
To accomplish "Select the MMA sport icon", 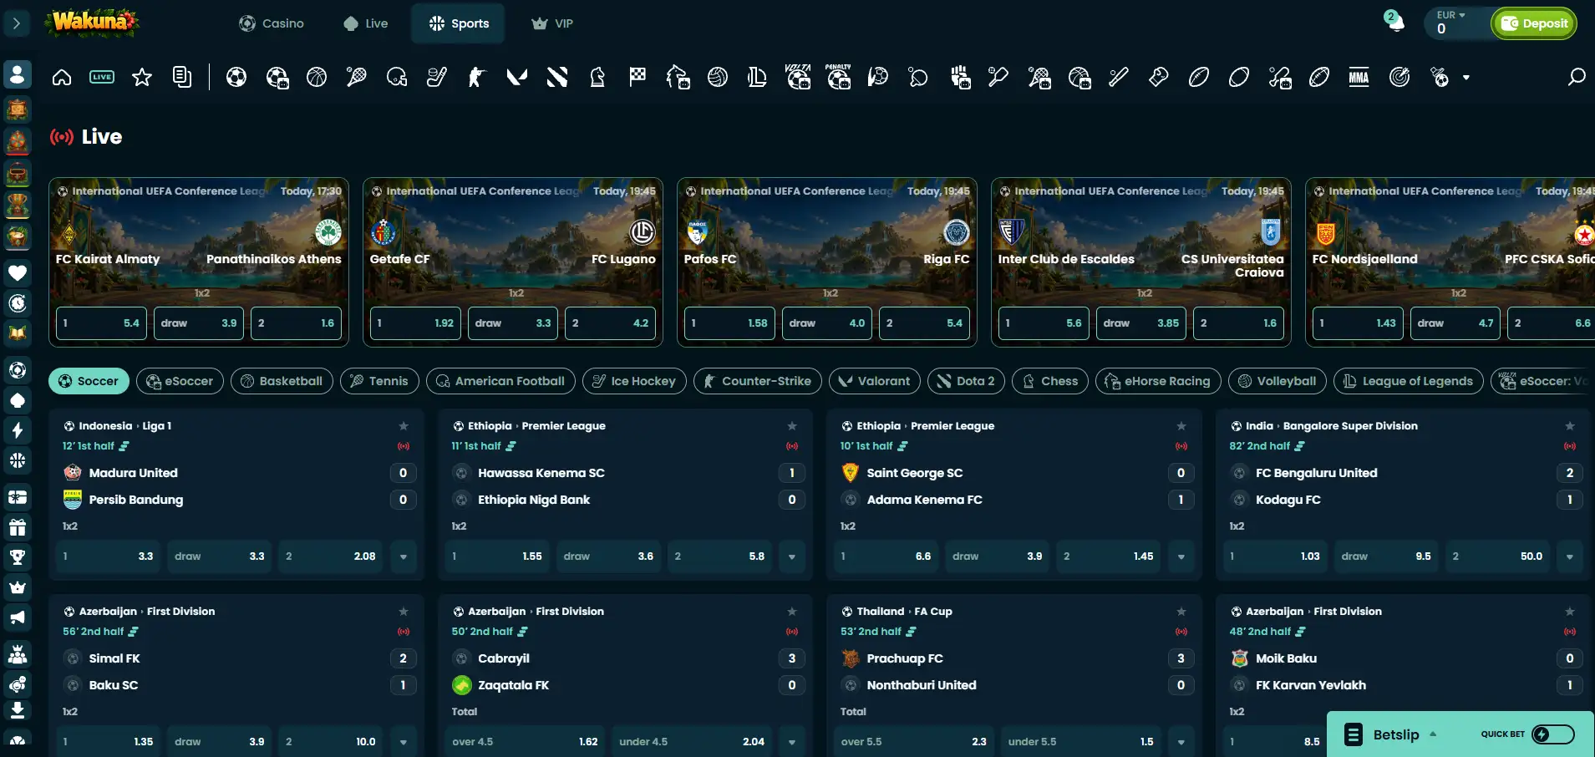I will tap(1359, 78).
